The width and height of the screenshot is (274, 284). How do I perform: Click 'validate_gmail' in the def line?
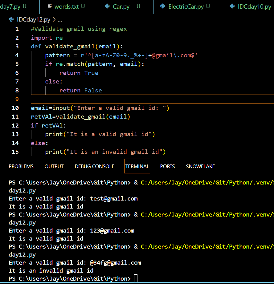pos(70,47)
